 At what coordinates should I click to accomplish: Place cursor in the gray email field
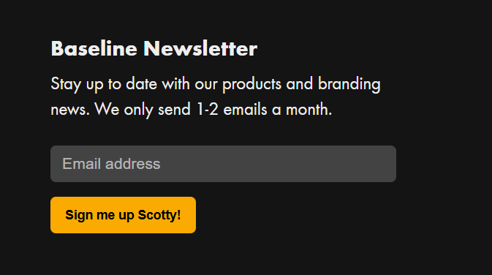(223, 164)
